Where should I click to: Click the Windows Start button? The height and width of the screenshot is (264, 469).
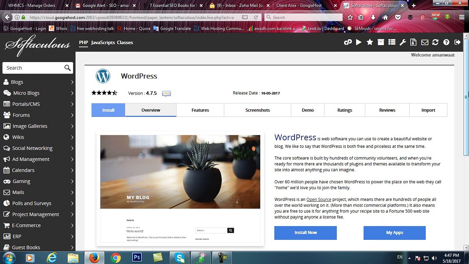coord(8,258)
